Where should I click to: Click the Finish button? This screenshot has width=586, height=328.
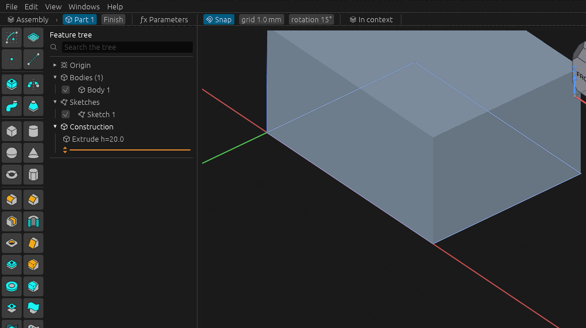[x=113, y=19]
